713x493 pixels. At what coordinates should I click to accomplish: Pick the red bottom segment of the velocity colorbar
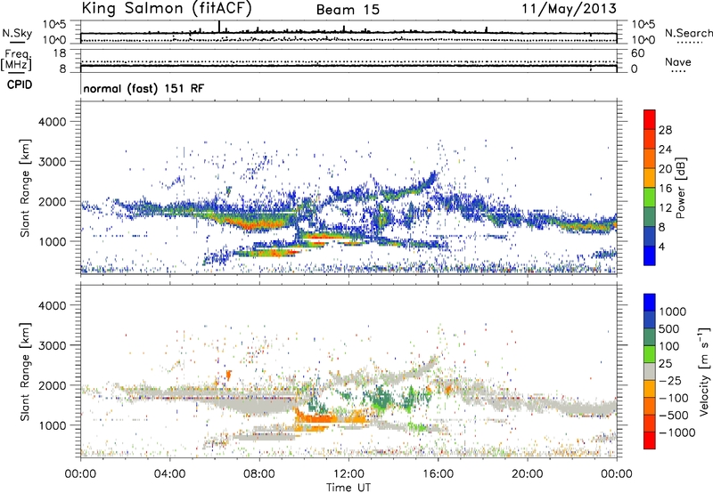click(x=650, y=440)
